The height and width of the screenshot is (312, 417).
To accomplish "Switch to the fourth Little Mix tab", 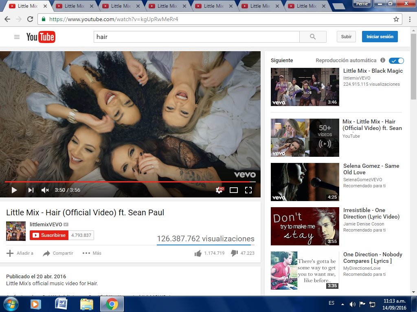I will coord(167,6).
